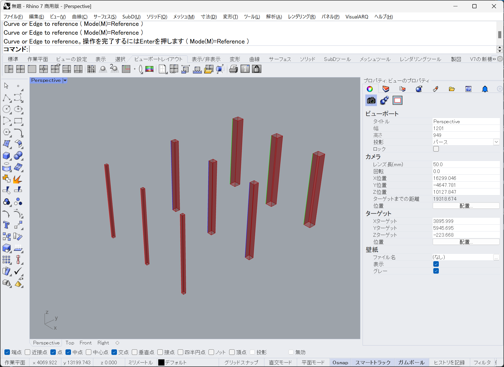
Task: Click the layers panel icon
Action: (386, 89)
